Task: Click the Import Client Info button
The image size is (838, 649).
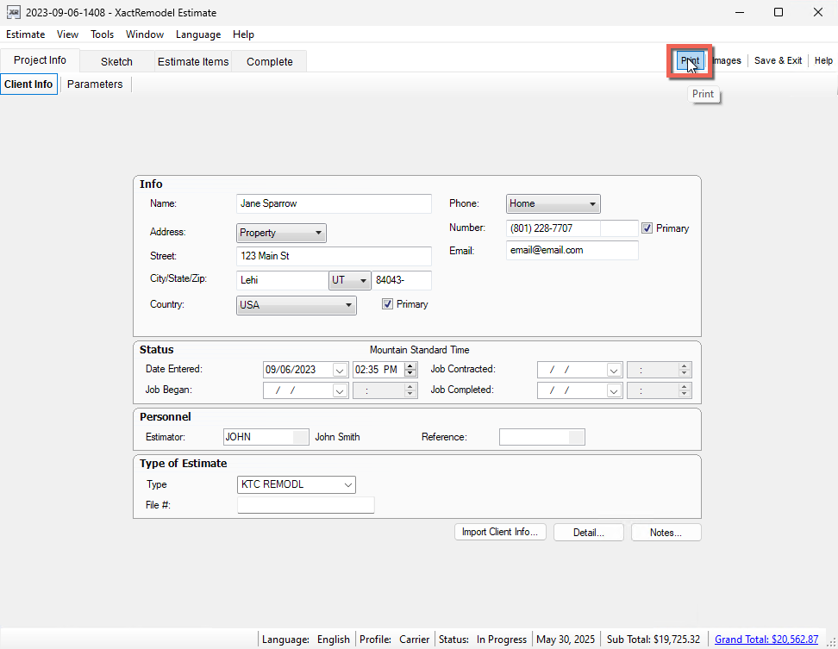Action: point(500,533)
